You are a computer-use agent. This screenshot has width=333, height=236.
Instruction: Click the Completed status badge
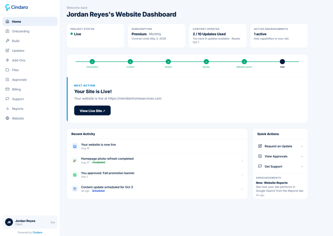99,162
